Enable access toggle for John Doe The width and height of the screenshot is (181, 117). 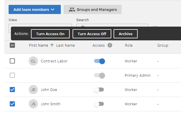(99, 90)
